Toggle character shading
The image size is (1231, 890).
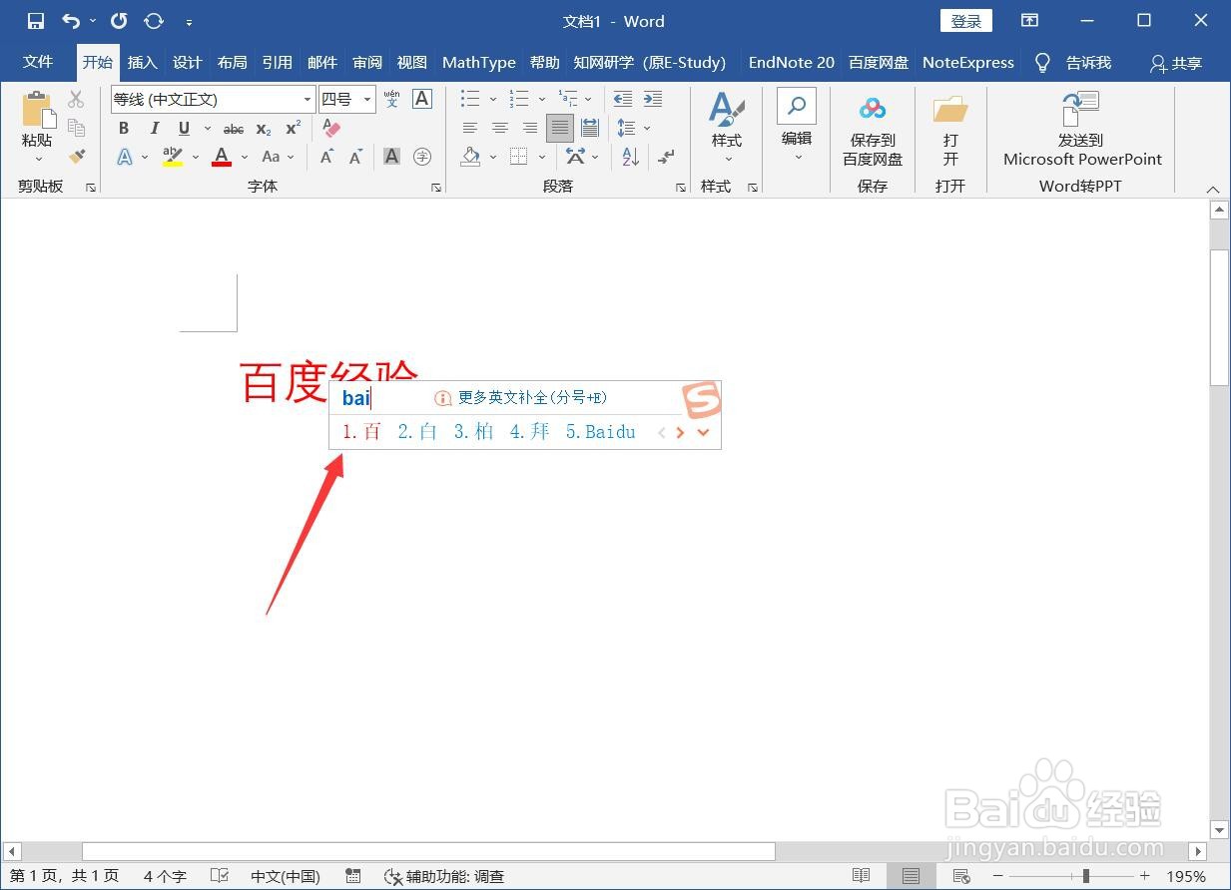[x=392, y=157]
